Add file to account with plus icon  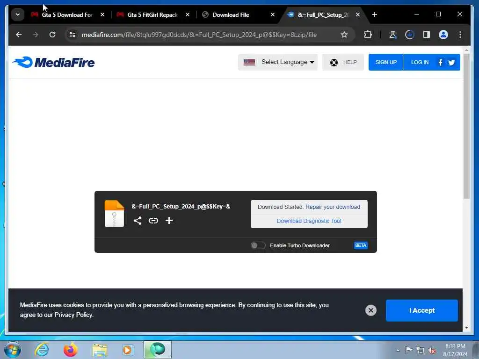(169, 221)
